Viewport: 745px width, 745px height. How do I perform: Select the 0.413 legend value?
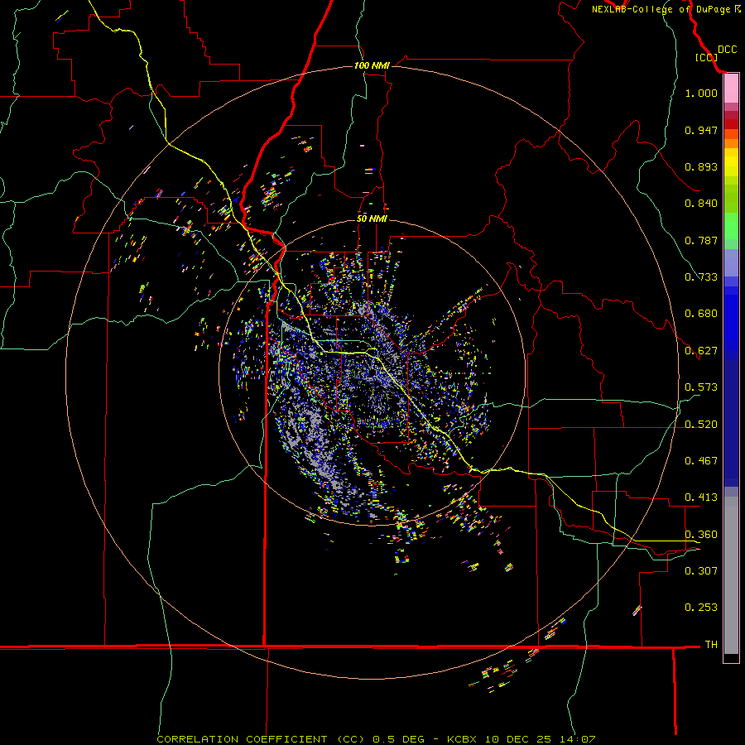[x=701, y=497]
